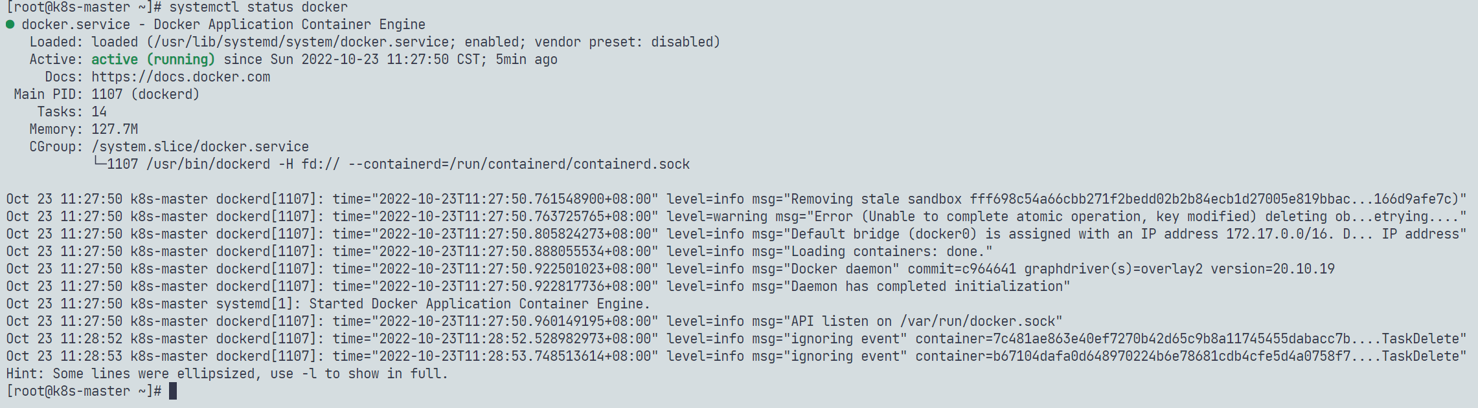Click the "Daemon has completed initialization" message

click(930, 286)
